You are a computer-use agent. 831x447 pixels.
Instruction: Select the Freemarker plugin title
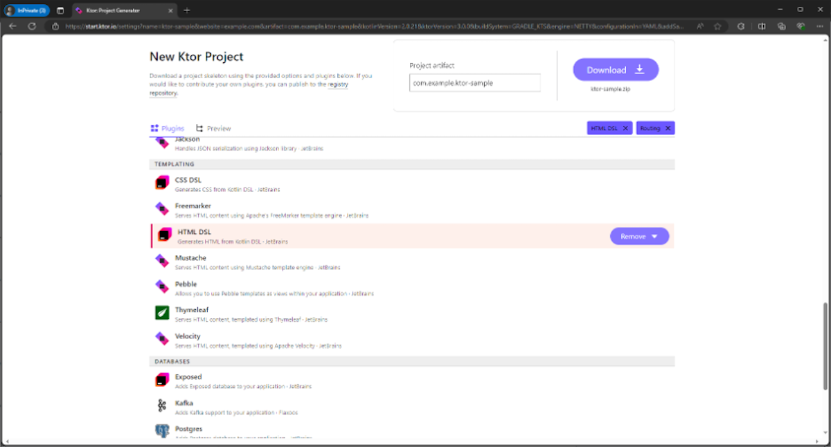193,206
